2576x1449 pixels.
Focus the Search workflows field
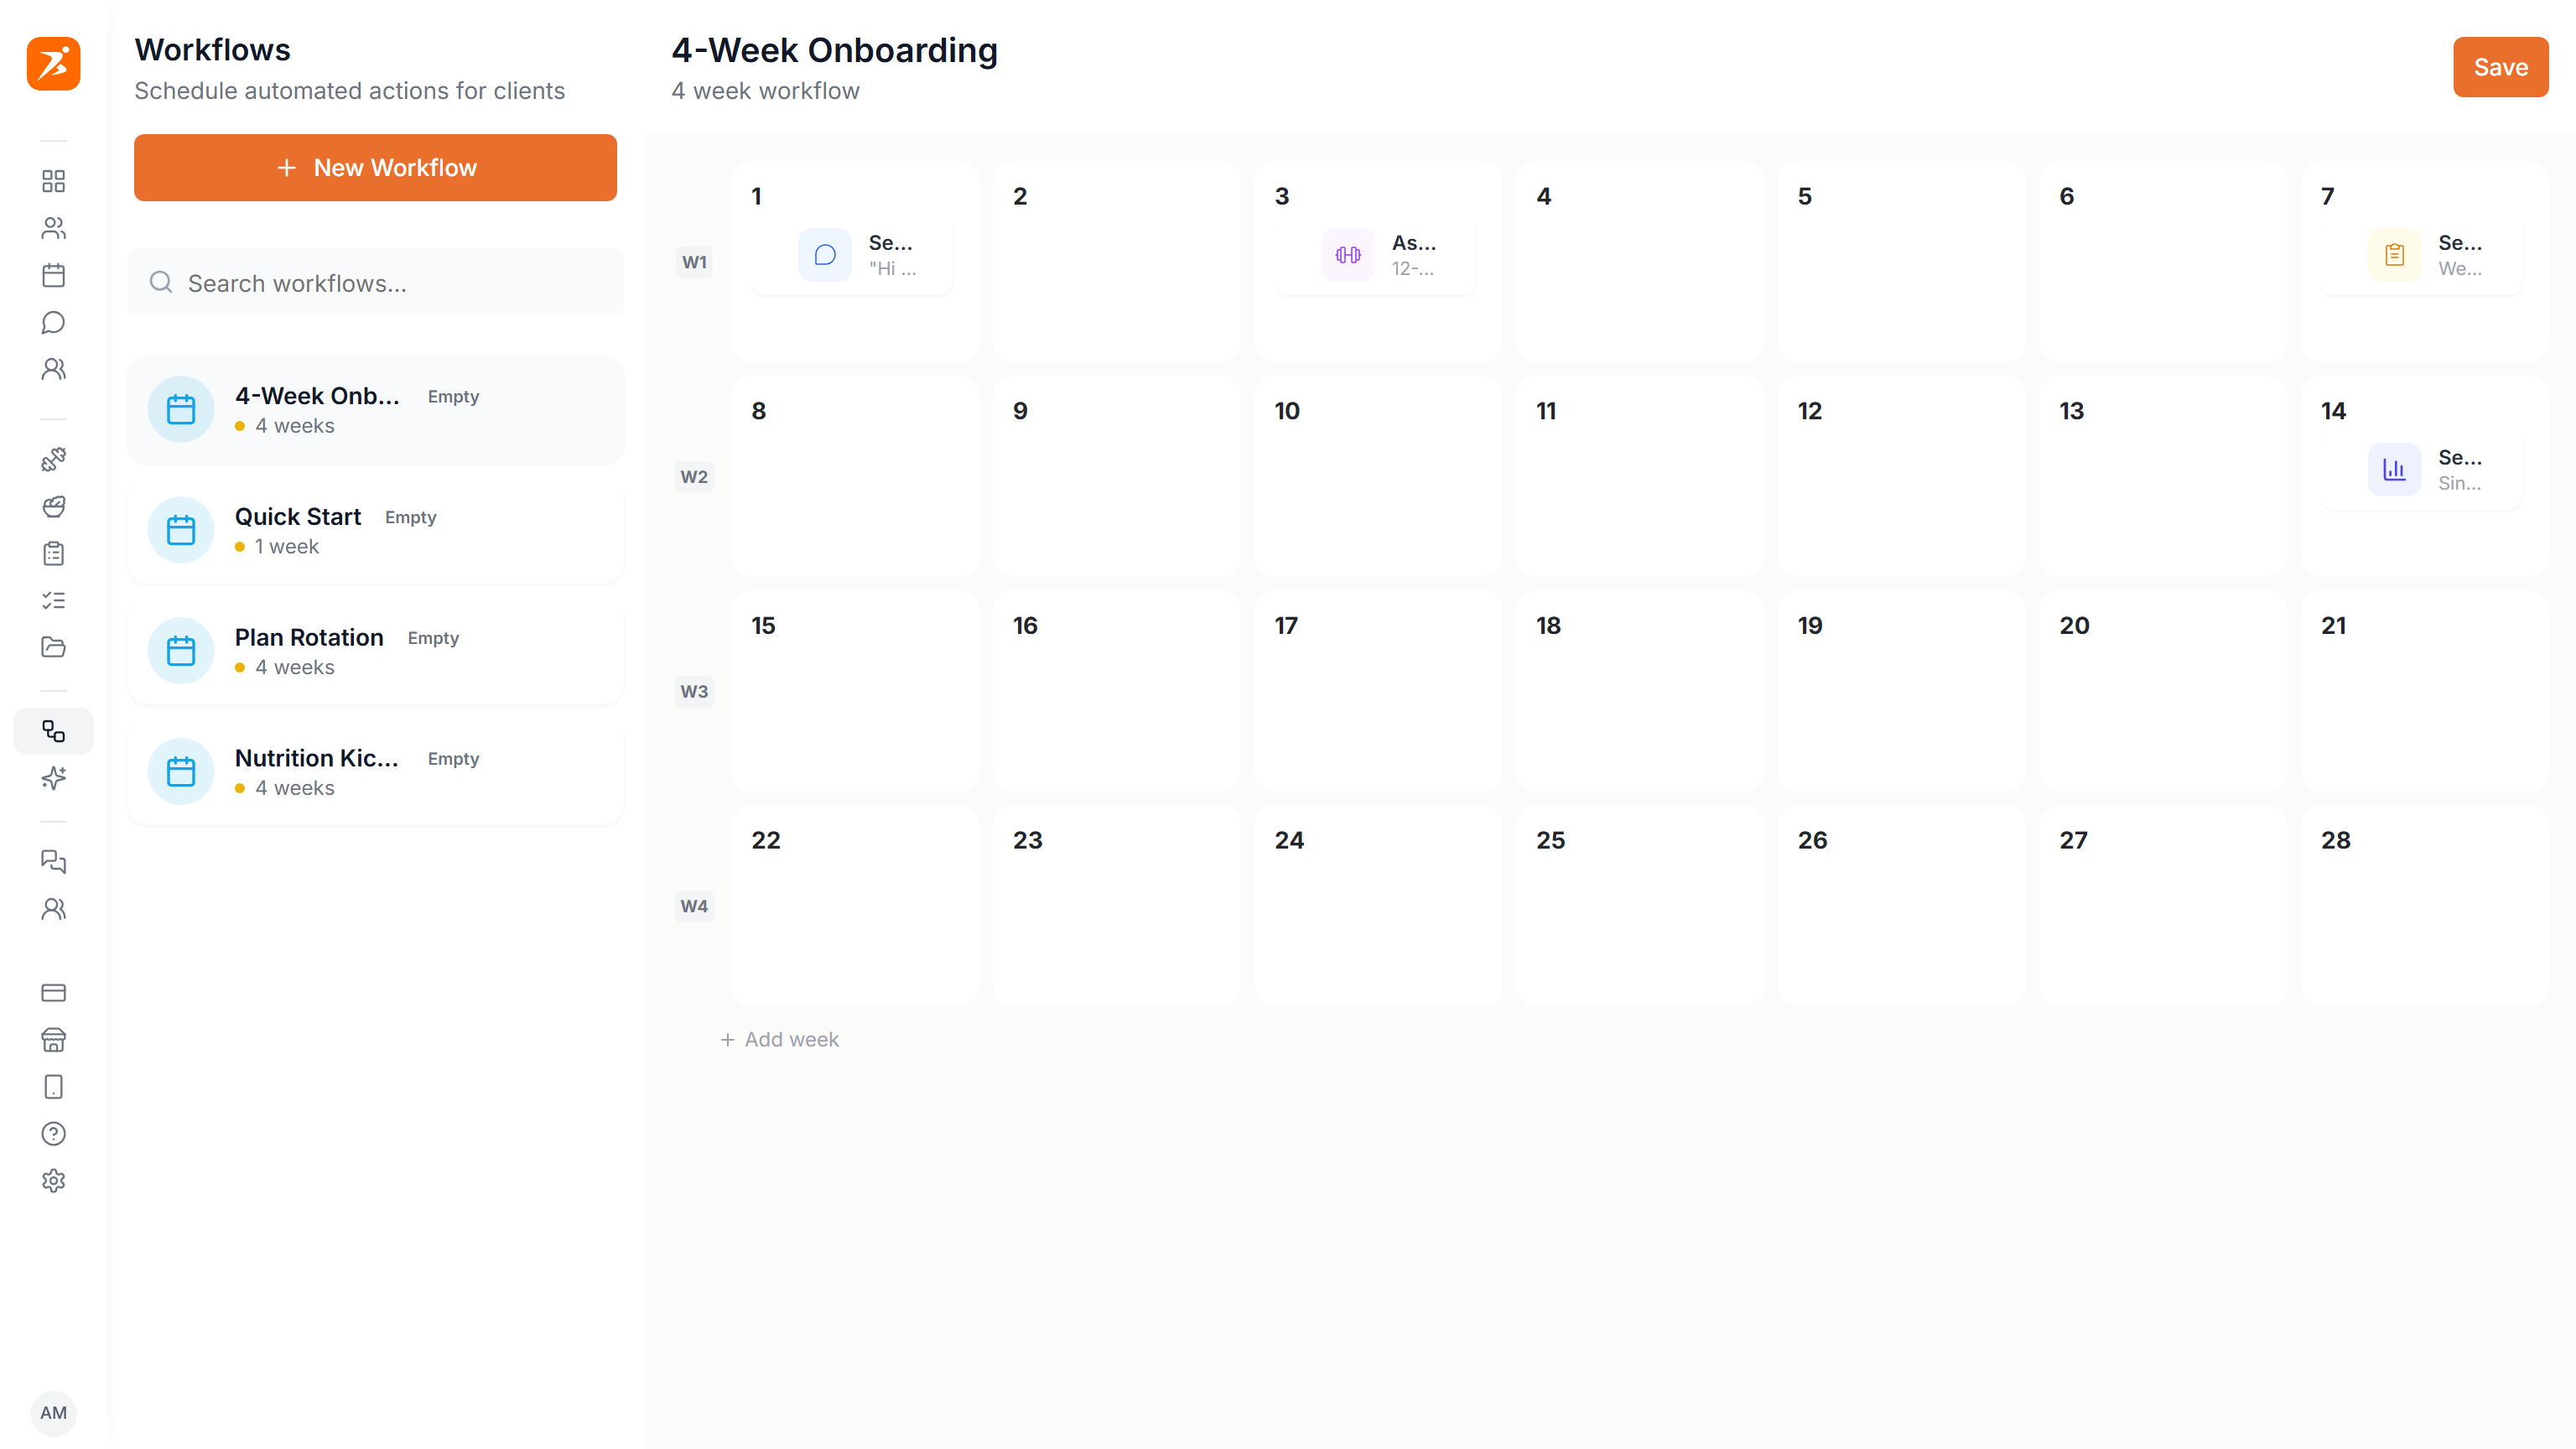[375, 283]
